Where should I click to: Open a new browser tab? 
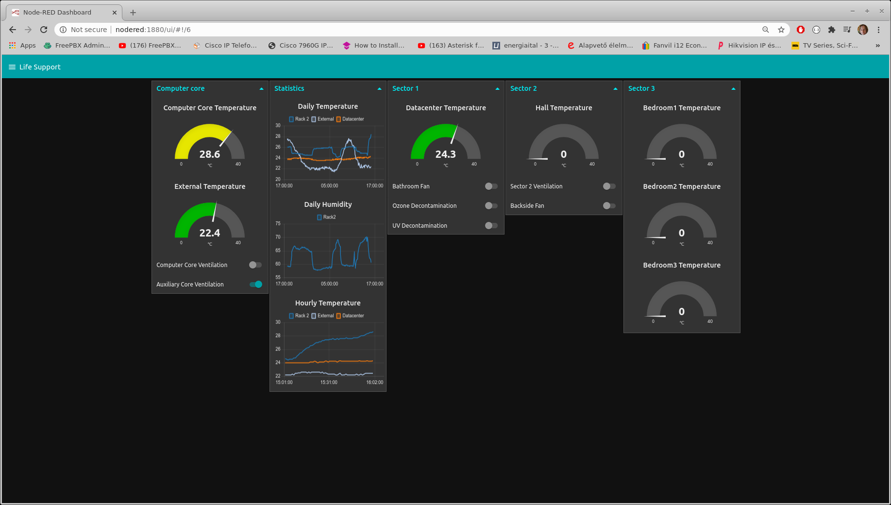(133, 13)
